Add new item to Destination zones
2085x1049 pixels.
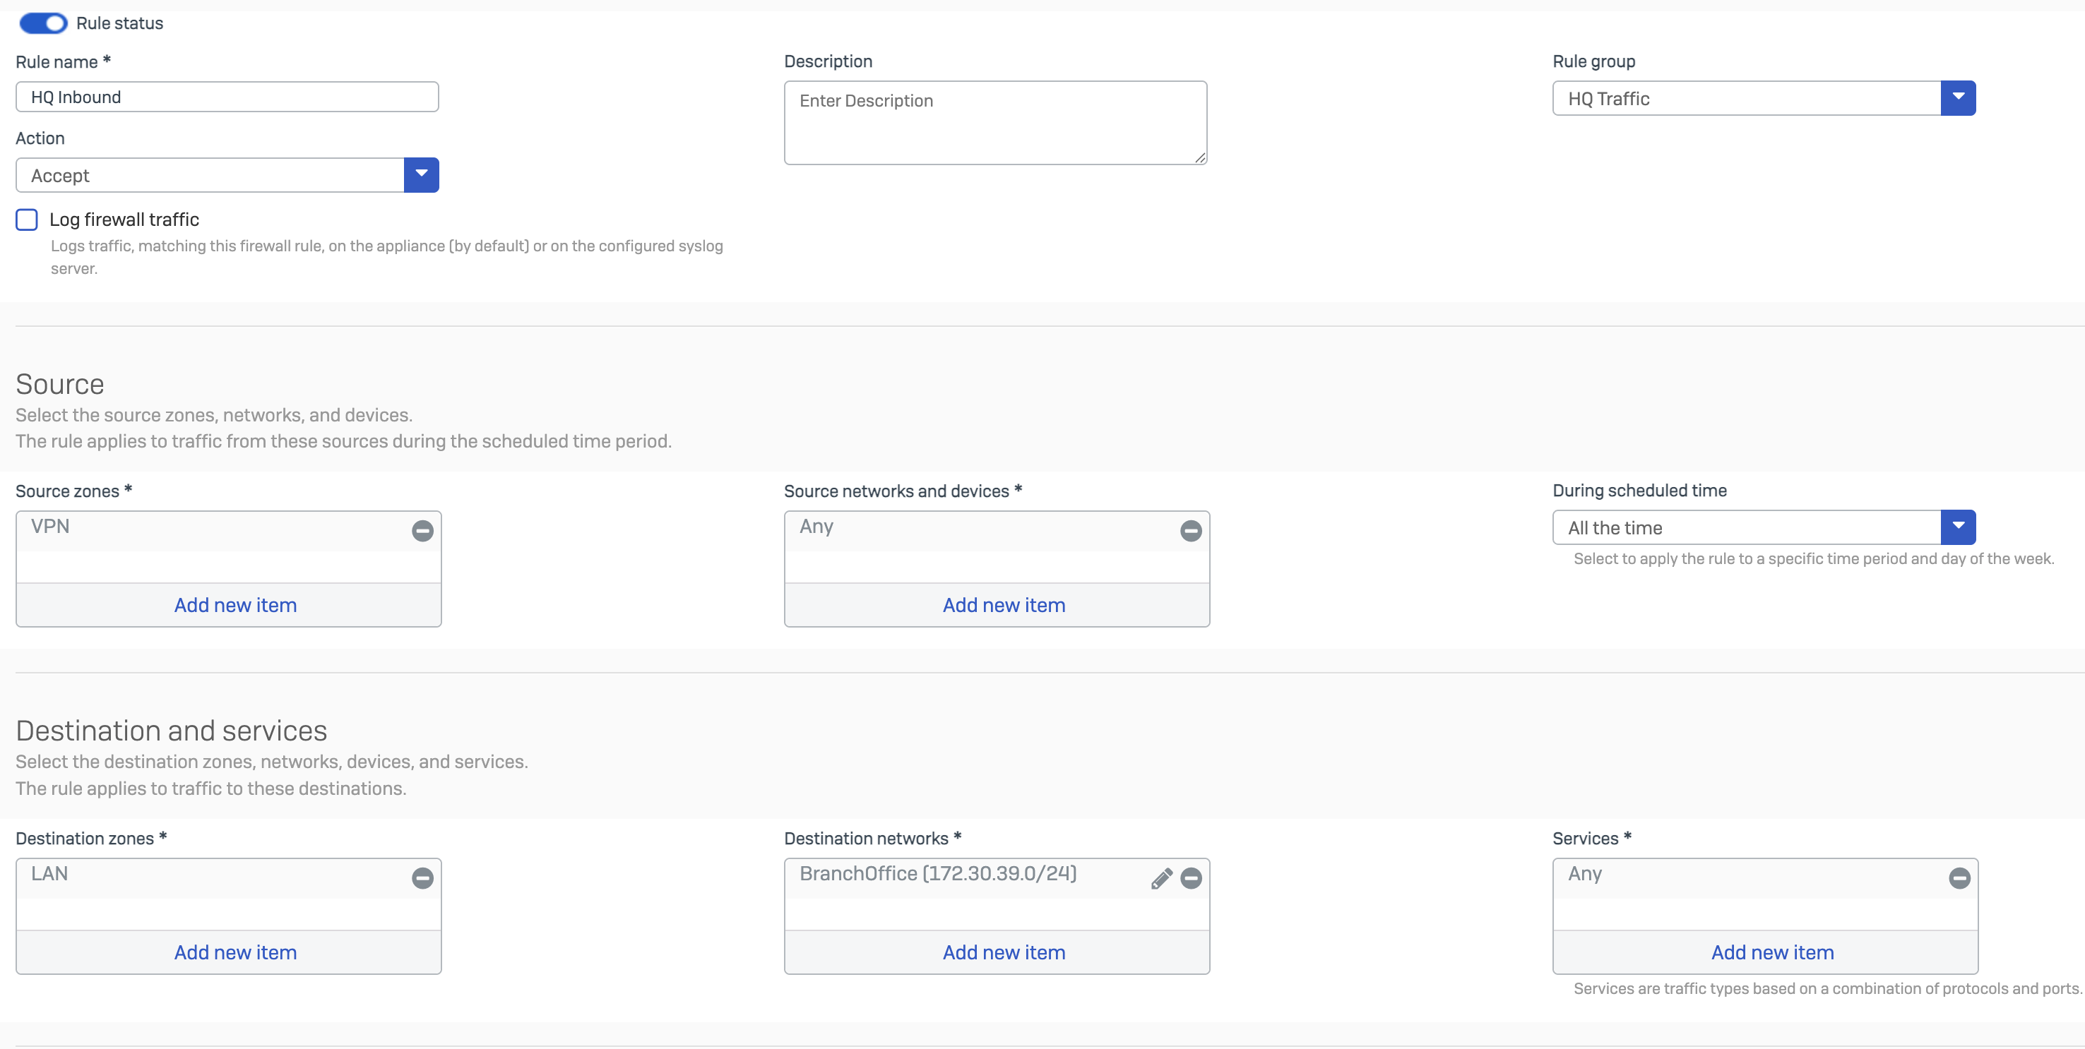click(x=234, y=952)
